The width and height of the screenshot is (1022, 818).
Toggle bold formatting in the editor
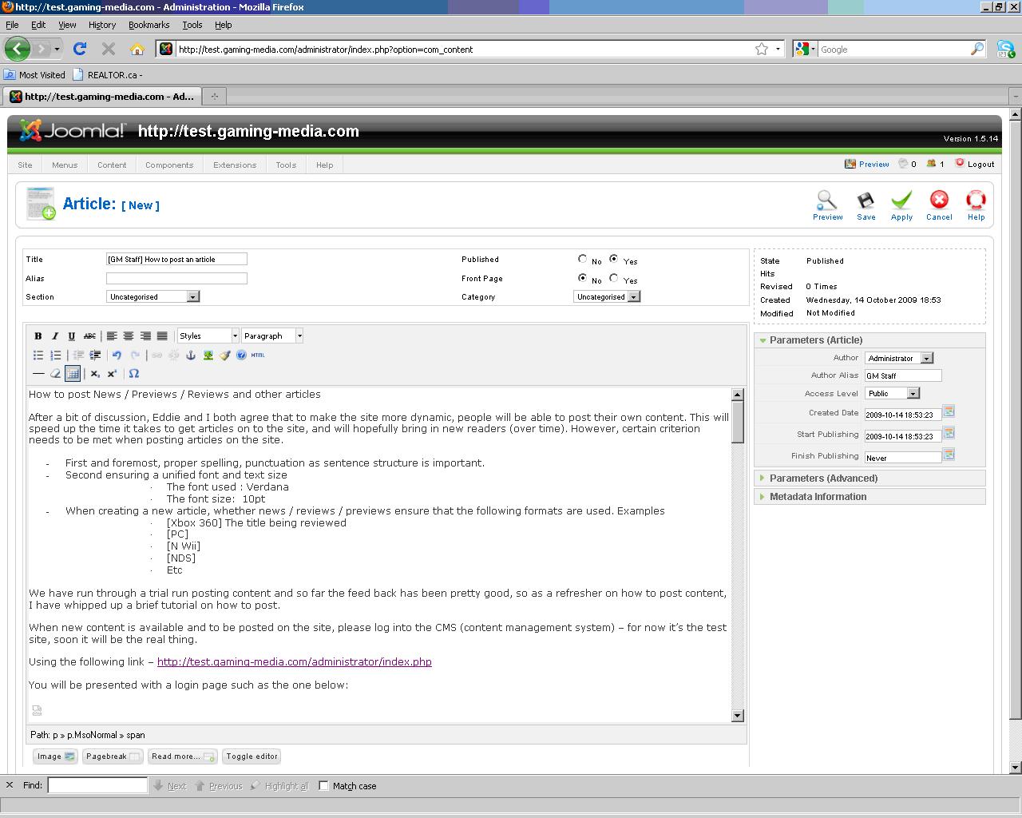[38, 336]
